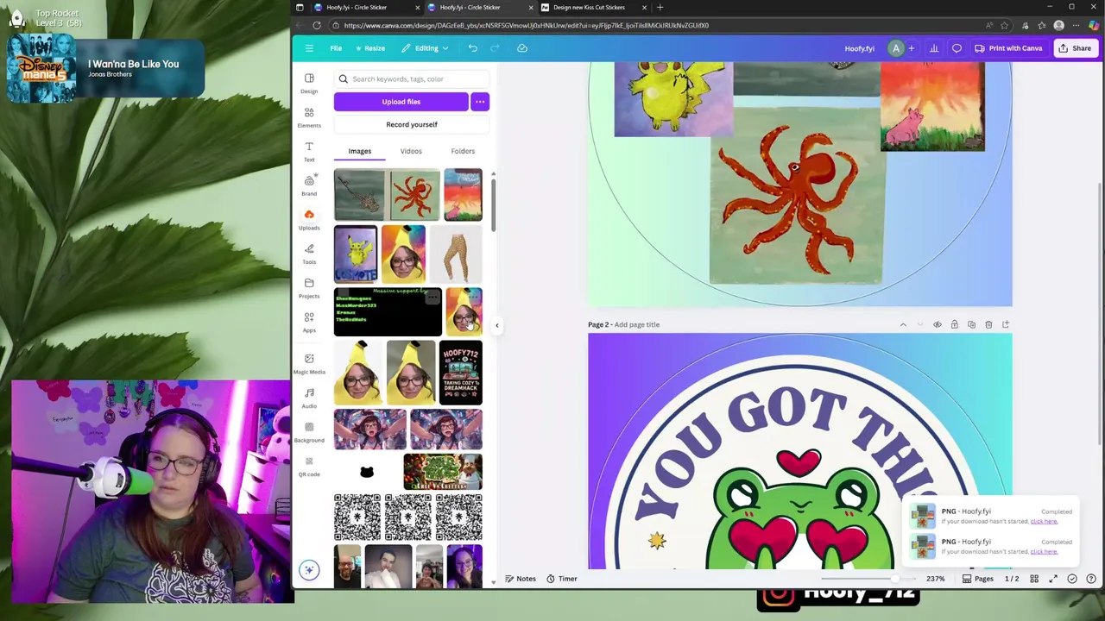
Task: Switch to the Videos tab
Action: pos(411,151)
